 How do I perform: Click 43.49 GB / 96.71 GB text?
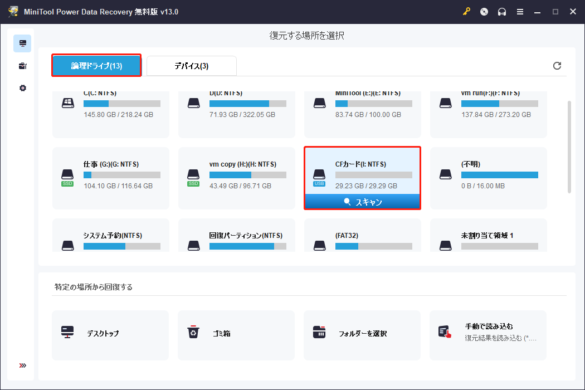point(240,186)
